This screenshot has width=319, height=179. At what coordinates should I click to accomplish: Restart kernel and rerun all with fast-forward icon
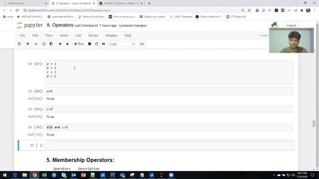(x=104, y=44)
